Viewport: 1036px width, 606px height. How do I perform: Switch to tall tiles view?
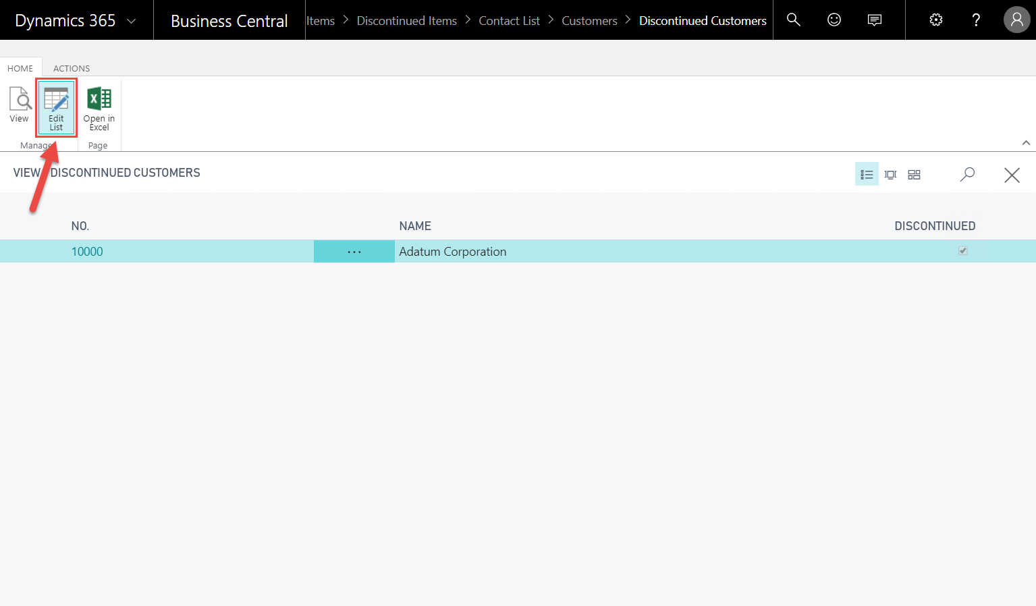pyautogui.click(x=891, y=175)
